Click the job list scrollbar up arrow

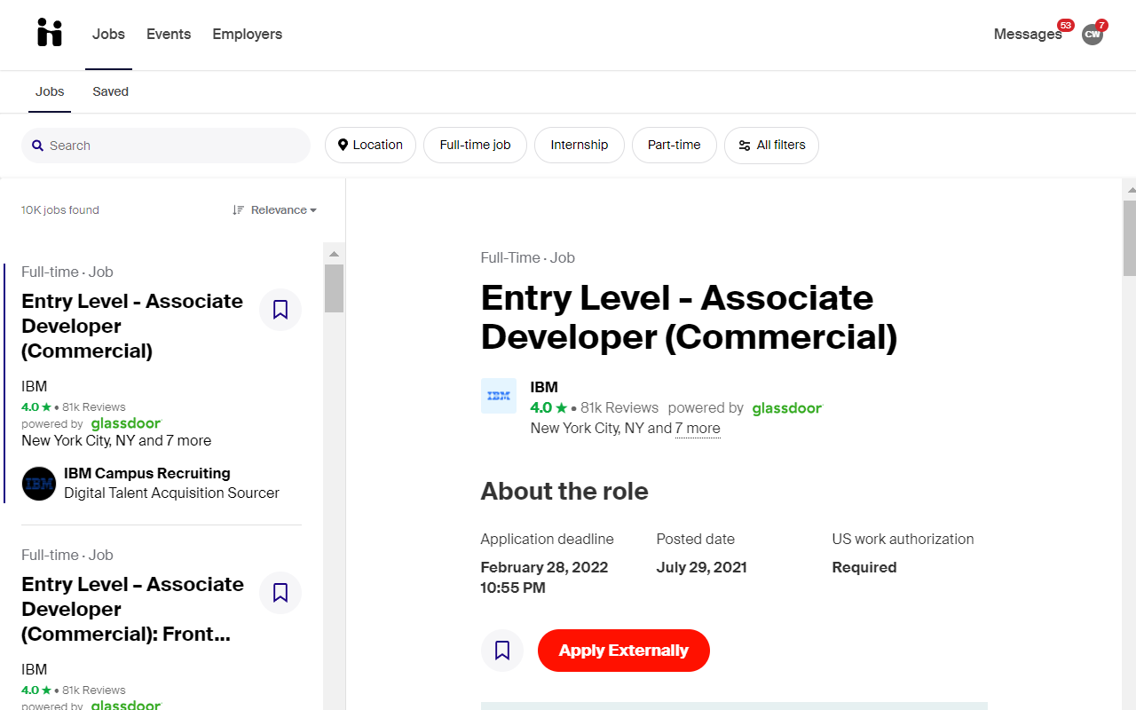tap(334, 253)
